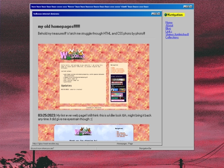This screenshot has height=168, width=224.
Task: Open the Shrines (unfinished) link
Action: 177,34
